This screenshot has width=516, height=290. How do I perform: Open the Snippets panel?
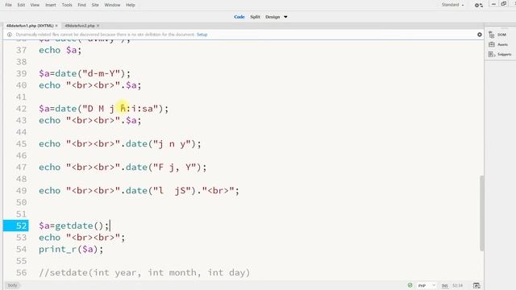point(500,54)
